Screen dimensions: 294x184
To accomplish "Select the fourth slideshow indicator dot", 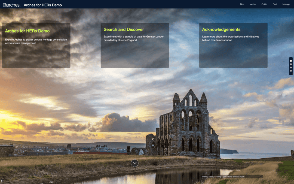I will point(291,71).
